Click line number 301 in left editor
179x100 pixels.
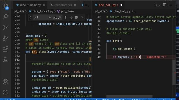click(17, 52)
